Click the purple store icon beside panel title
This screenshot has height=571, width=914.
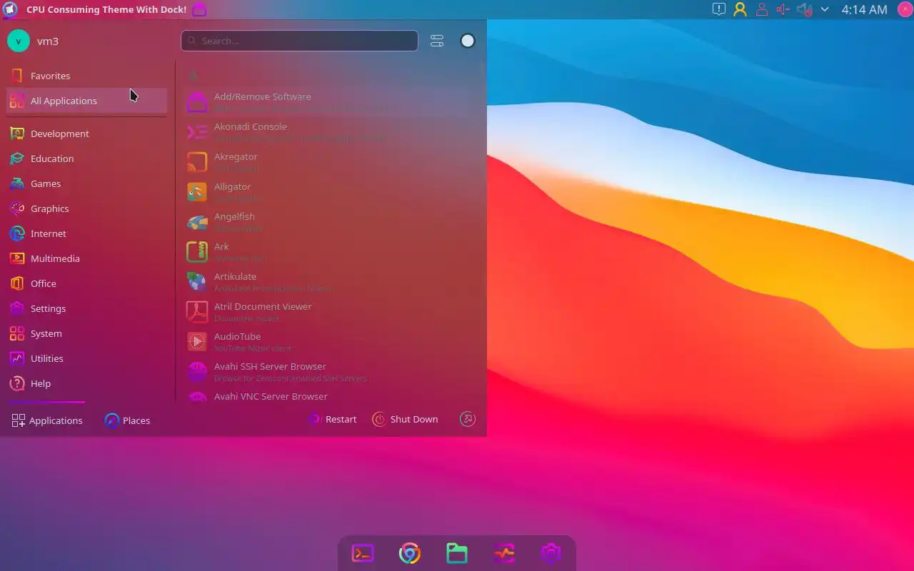[199, 9]
